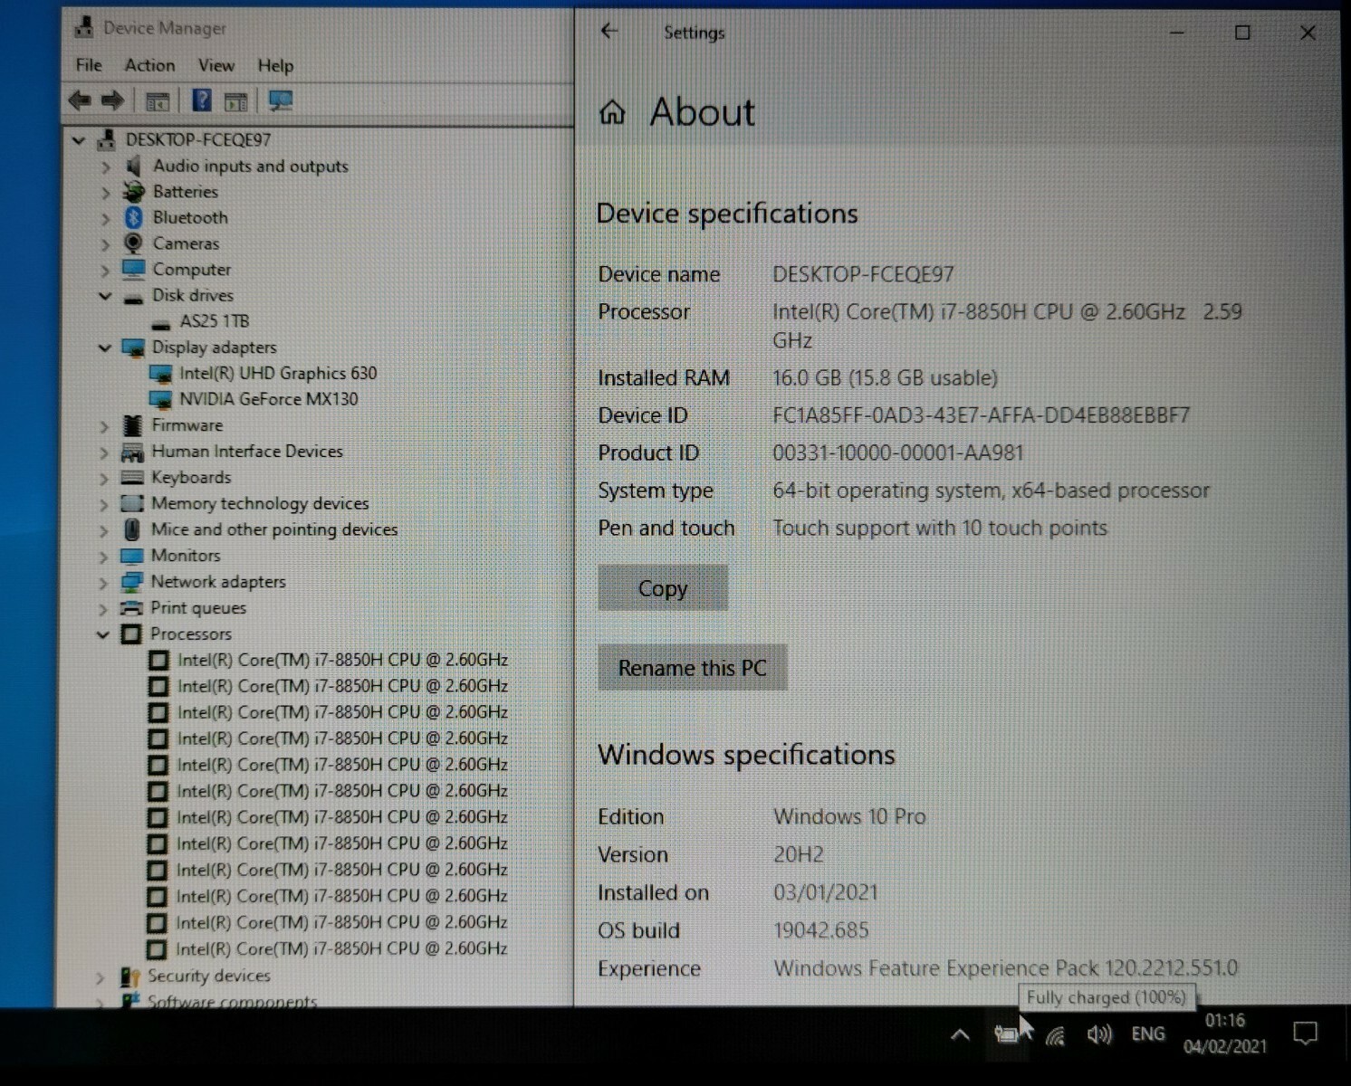The image size is (1351, 1086).
Task: Click the '16.0 GB (15.8 GB usable)' RAM value
Action: [885, 377]
